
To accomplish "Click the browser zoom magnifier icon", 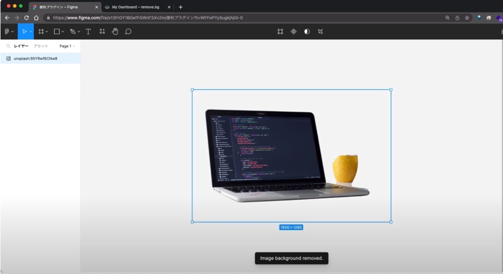I will tap(447, 18).
